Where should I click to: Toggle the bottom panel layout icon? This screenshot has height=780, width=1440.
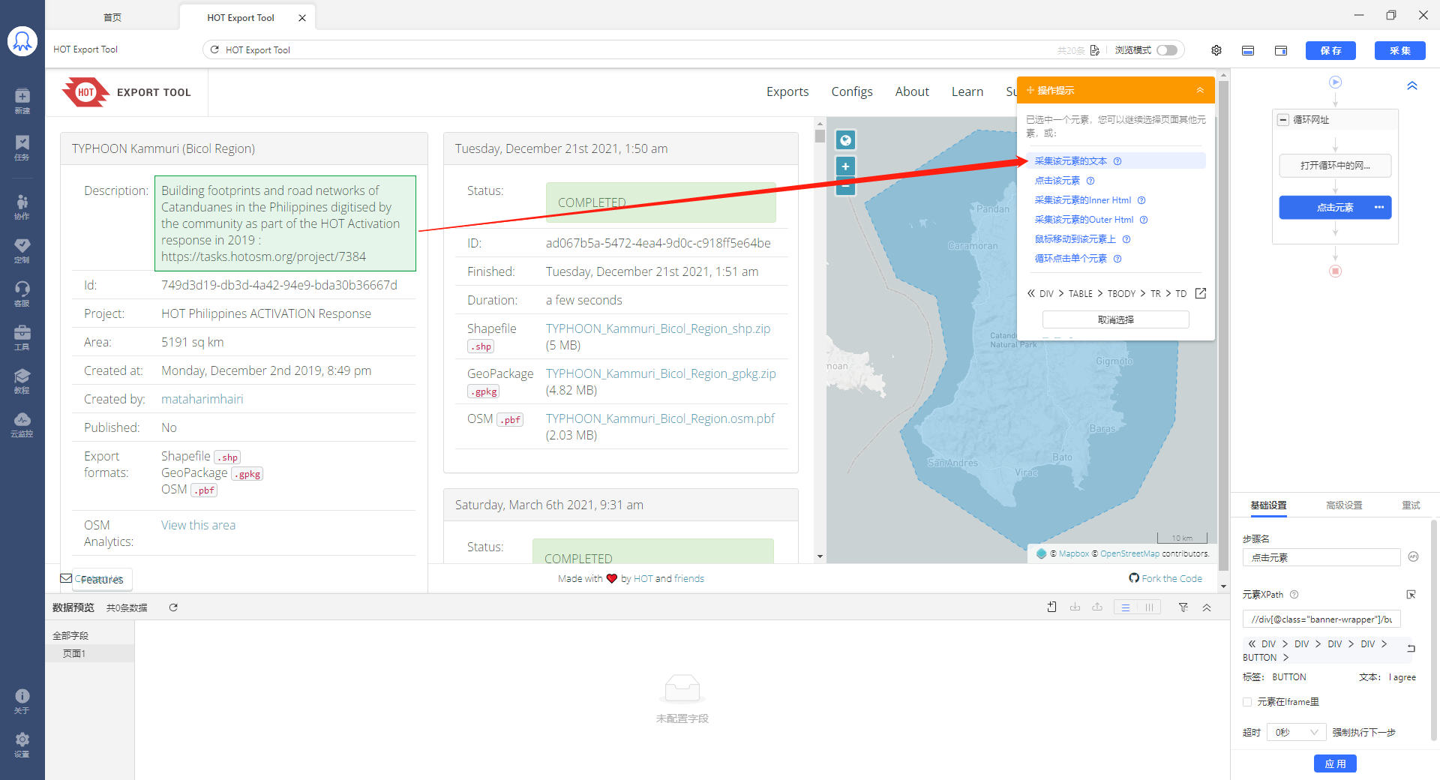[x=1248, y=50]
